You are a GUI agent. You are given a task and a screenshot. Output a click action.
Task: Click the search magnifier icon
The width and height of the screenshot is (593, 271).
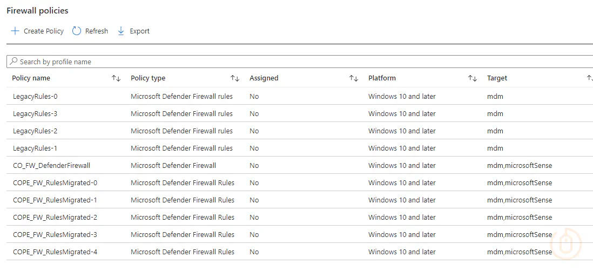[x=14, y=62]
